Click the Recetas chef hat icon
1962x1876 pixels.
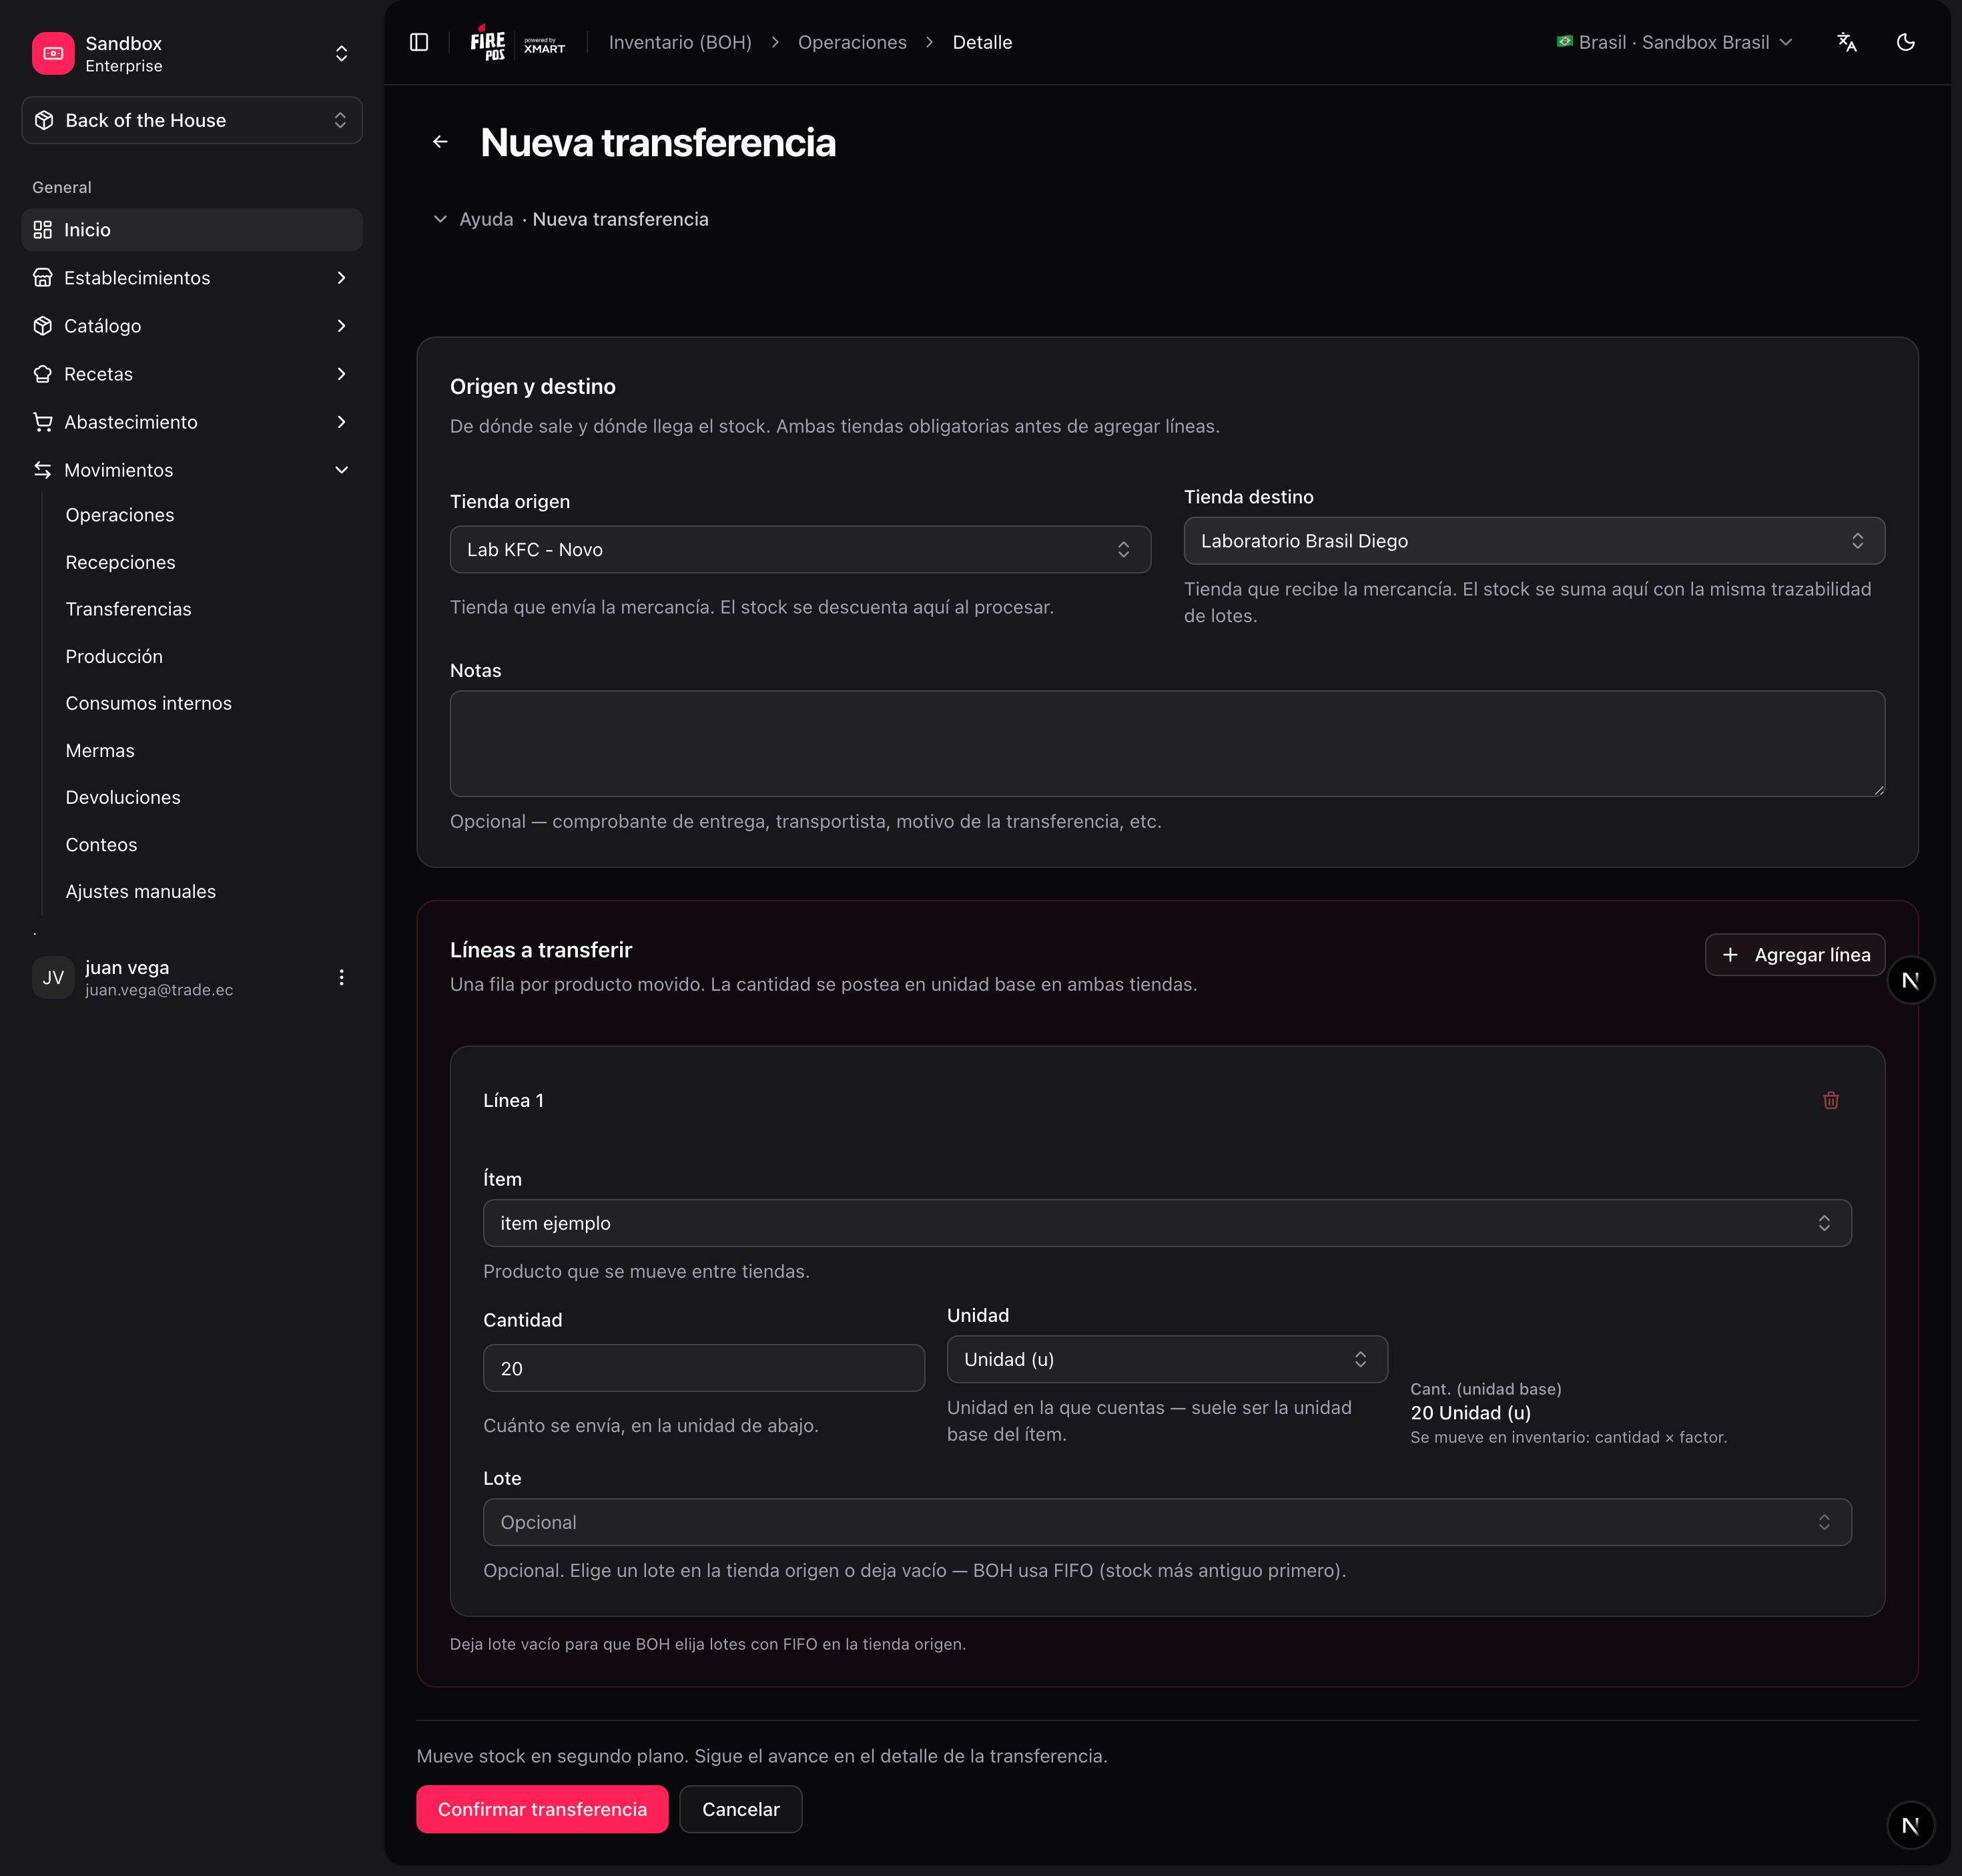click(42, 374)
